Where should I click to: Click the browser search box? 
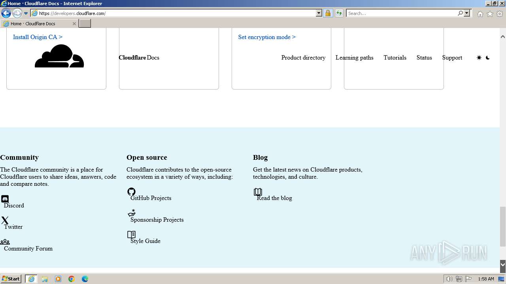(402, 13)
